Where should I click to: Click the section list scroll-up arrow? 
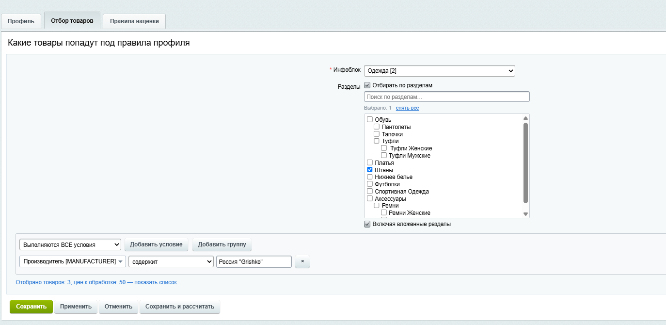[525, 118]
